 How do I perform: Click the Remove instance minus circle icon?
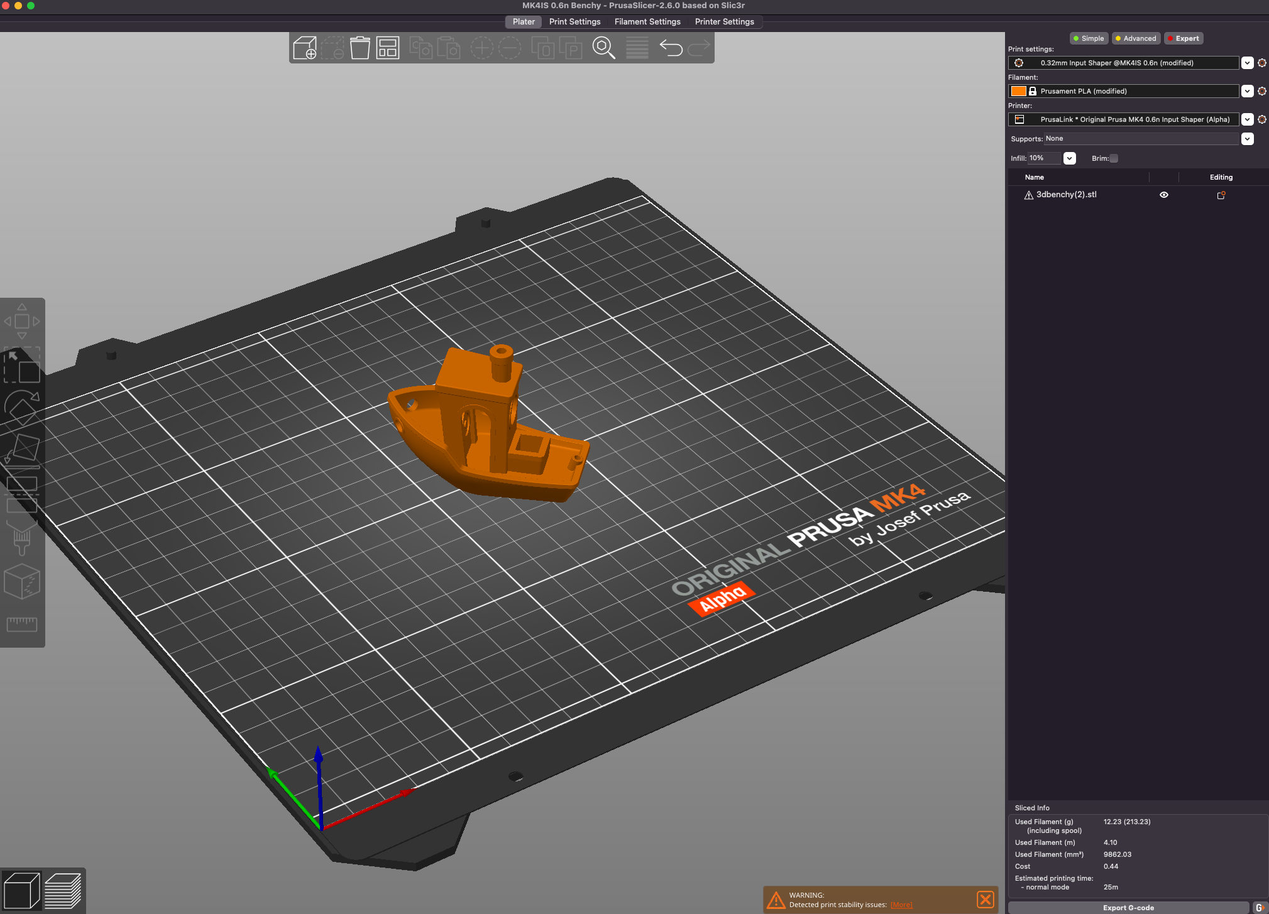point(510,48)
